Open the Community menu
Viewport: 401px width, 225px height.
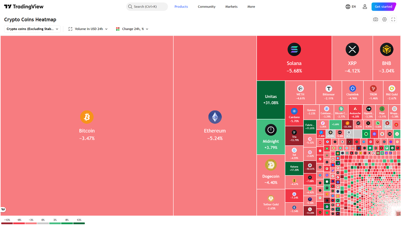(x=207, y=7)
